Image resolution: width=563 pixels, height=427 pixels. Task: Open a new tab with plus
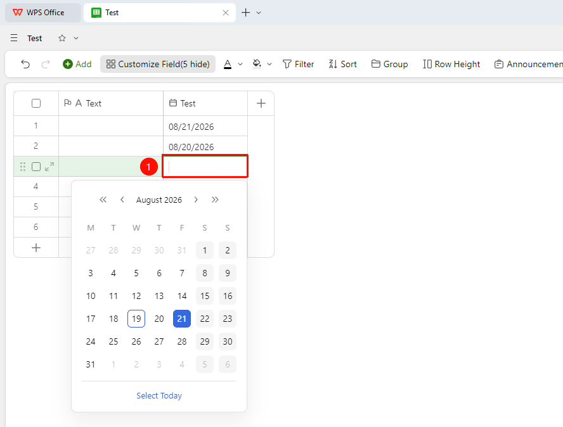pyautogui.click(x=245, y=13)
